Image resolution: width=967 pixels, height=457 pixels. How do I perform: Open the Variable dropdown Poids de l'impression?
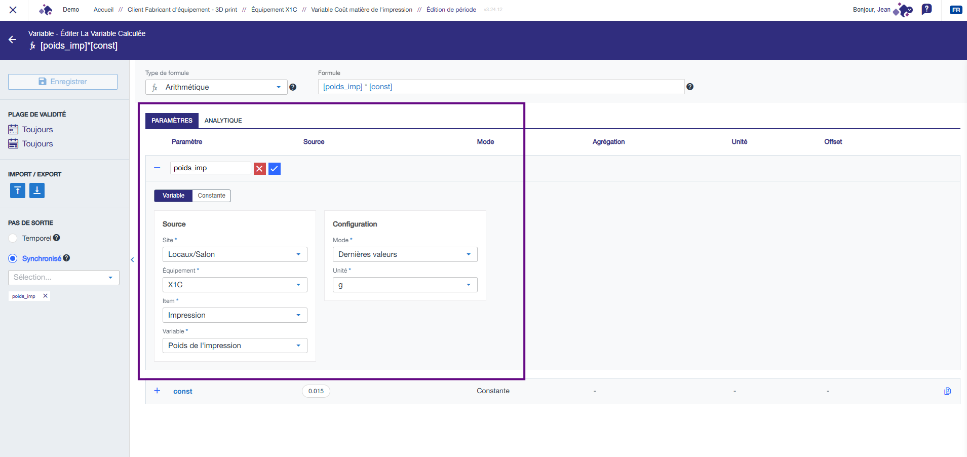click(x=235, y=346)
